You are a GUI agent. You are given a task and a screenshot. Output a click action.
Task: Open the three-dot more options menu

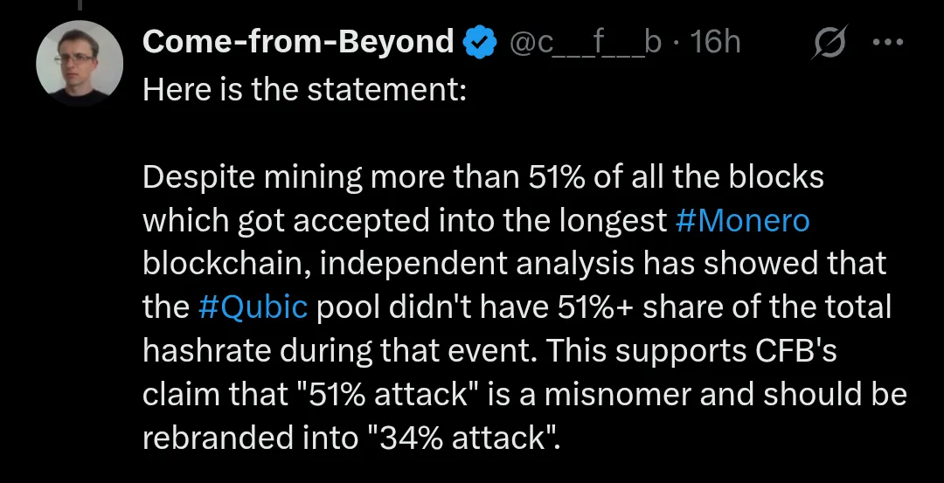(x=887, y=42)
